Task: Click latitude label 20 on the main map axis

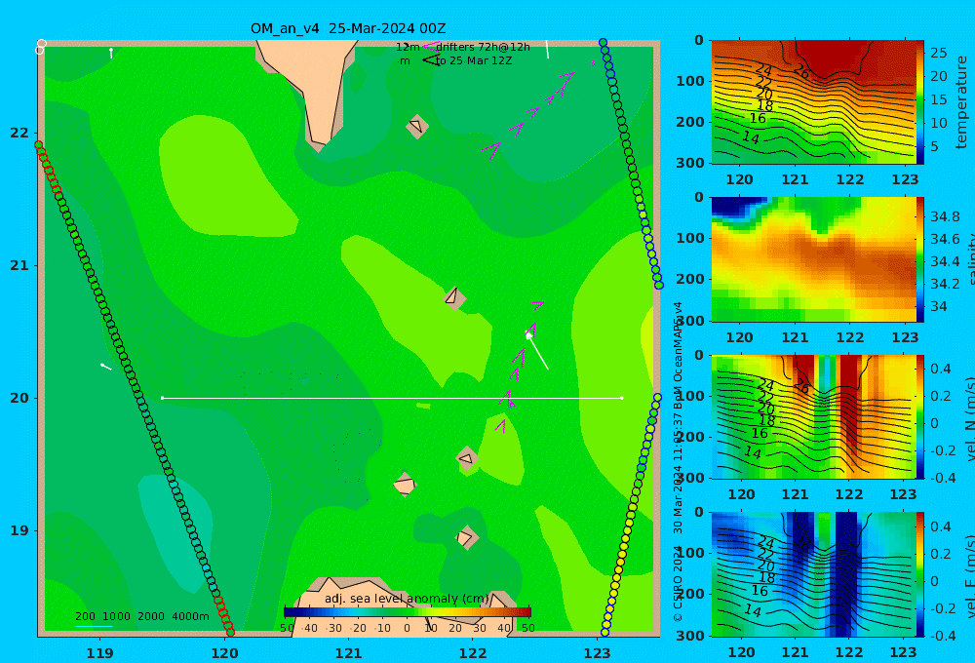Action: click(x=19, y=398)
